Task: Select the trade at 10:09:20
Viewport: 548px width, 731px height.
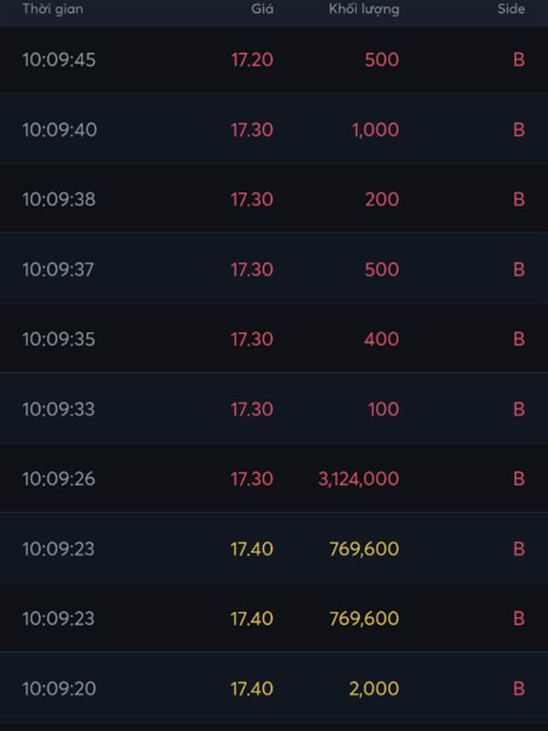Action: pos(274,689)
